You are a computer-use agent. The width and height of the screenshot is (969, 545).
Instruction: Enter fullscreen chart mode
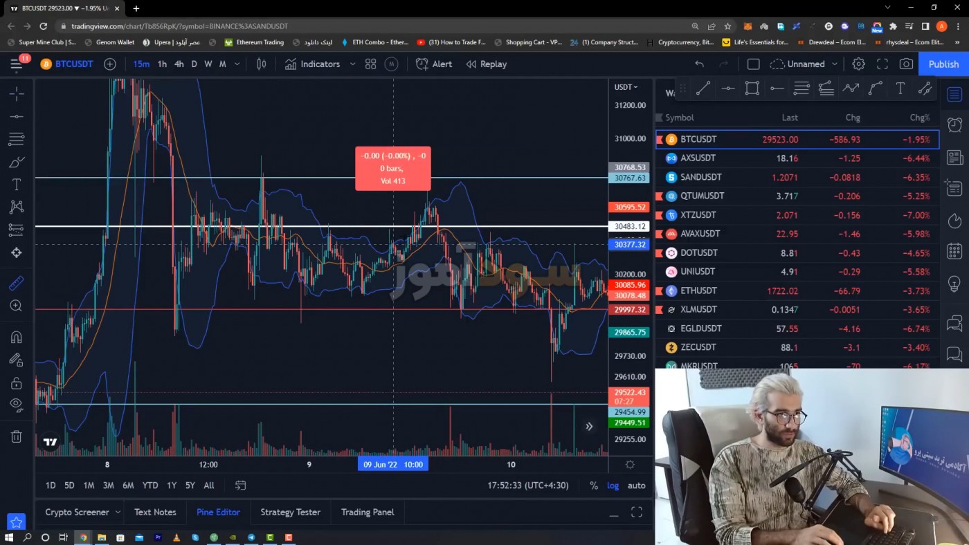click(x=882, y=64)
